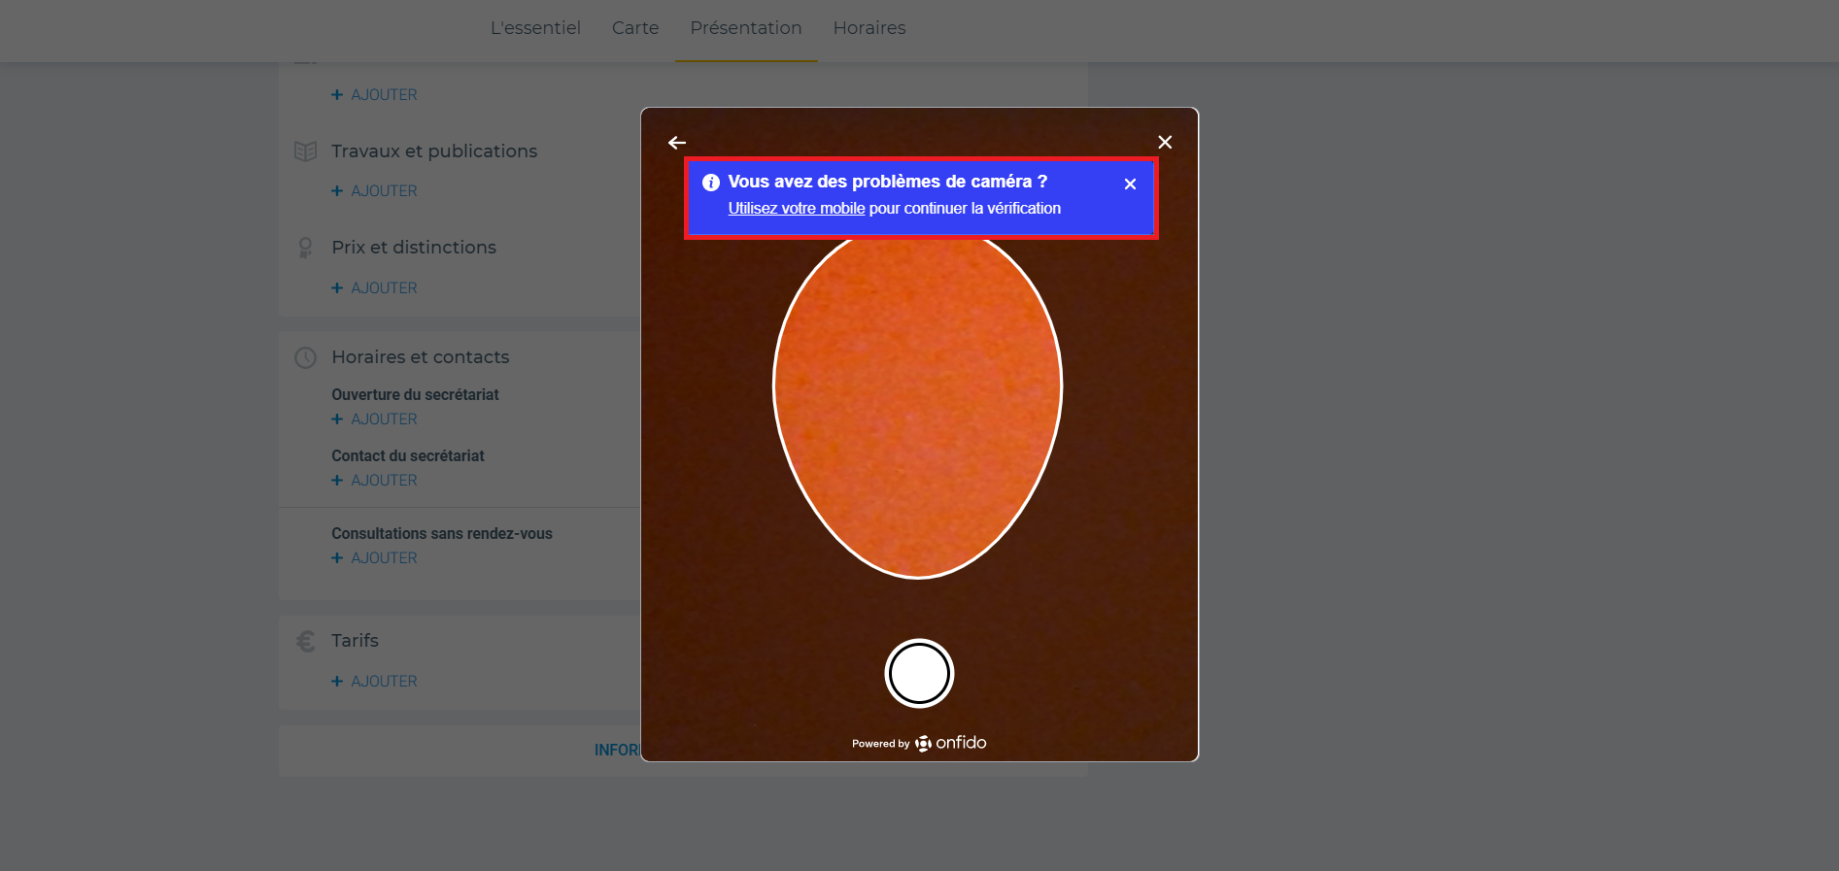Click the award icon beside Prix et distinctions
Screen dimensions: 1839x871
click(305, 248)
